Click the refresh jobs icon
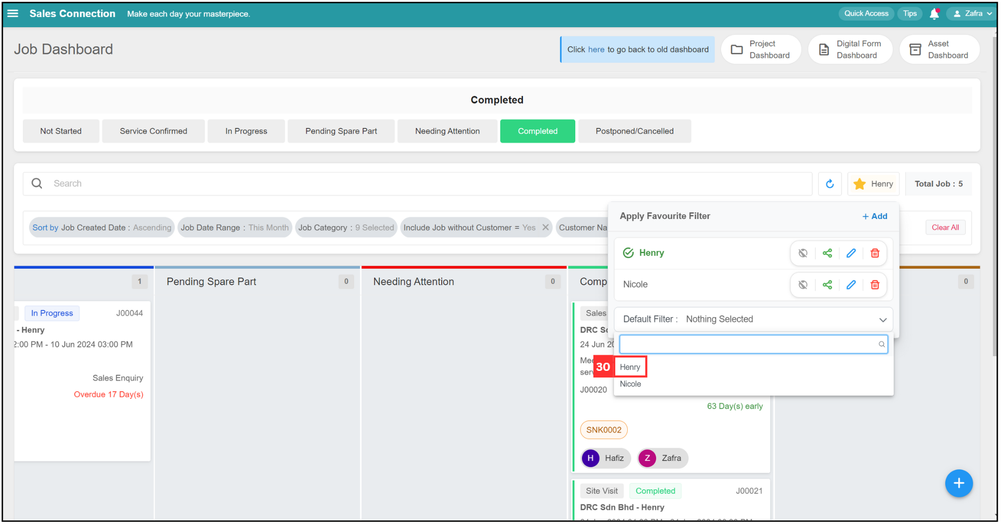The height and width of the screenshot is (527, 1002). point(830,184)
